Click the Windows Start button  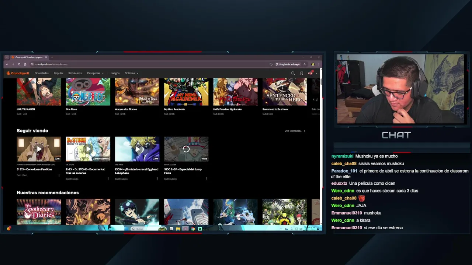pos(126,229)
